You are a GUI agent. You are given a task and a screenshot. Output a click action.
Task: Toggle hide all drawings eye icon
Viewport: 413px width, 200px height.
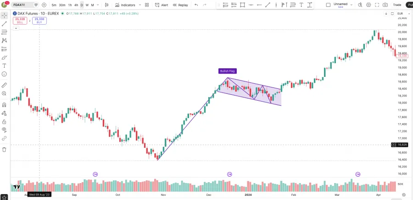[4, 130]
